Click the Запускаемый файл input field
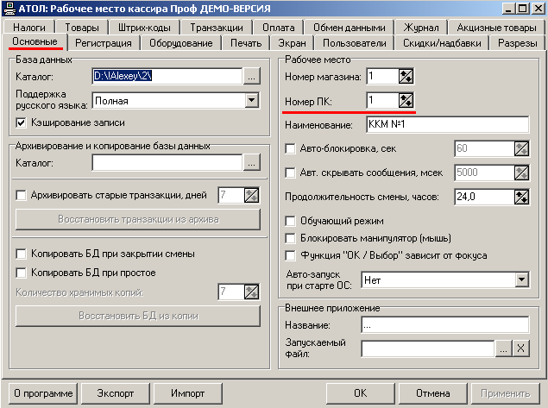 point(428,348)
